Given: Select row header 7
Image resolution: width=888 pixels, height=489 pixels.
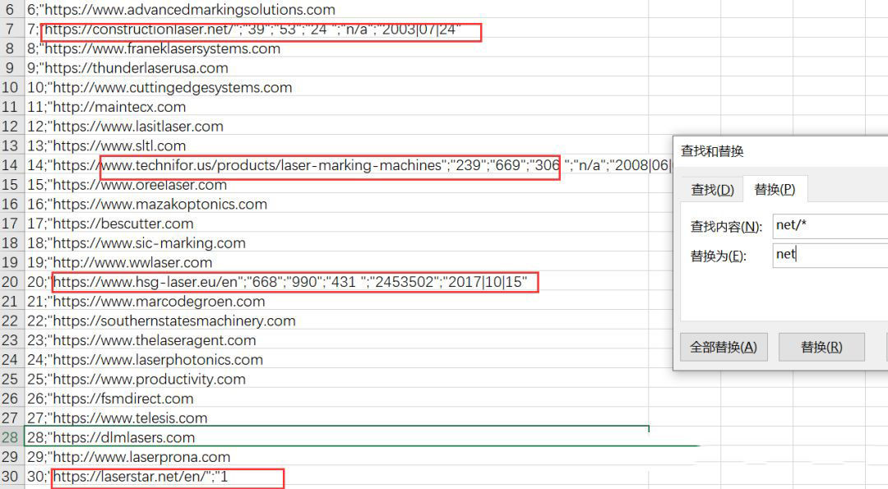Looking at the screenshot, I should tap(10, 29).
